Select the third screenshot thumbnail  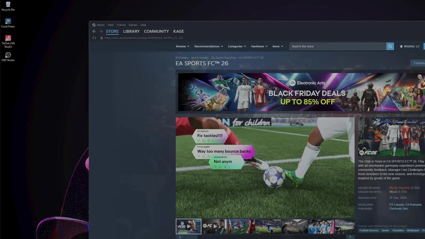coord(241,226)
